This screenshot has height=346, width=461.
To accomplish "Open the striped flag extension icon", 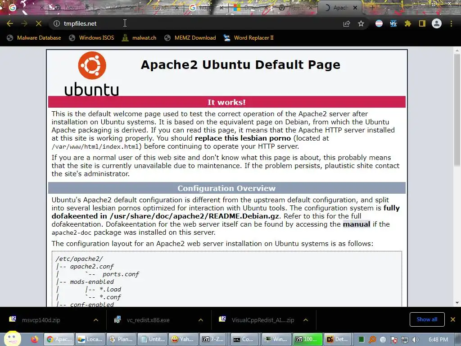I will coord(379,23).
